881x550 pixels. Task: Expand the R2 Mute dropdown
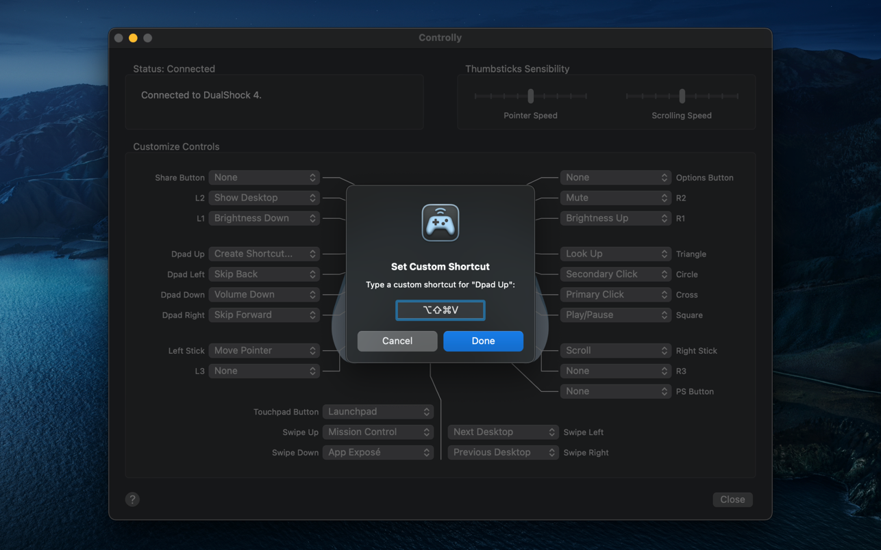(615, 198)
